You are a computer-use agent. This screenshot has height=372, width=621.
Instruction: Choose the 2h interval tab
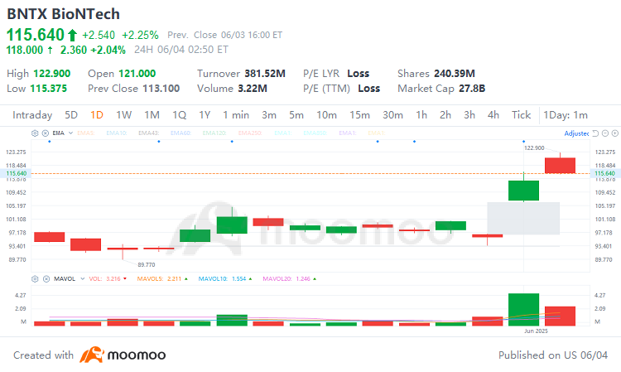click(x=445, y=115)
